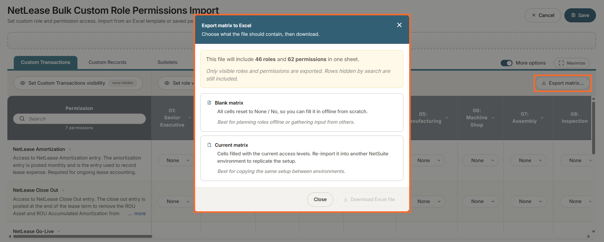Open the Custom Records tab
604x242 pixels.
pyautogui.click(x=107, y=62)
